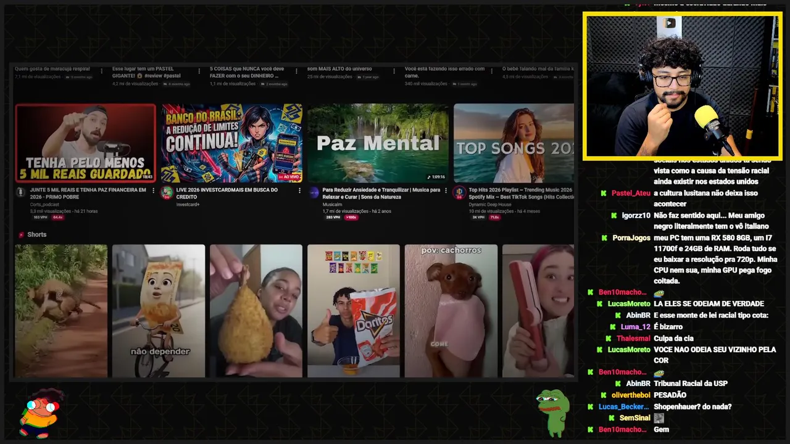This screenshot has height=444, width=790.
Task: Click chat message 'Tribunal Racial da USP'
Action: pos(691,384)
